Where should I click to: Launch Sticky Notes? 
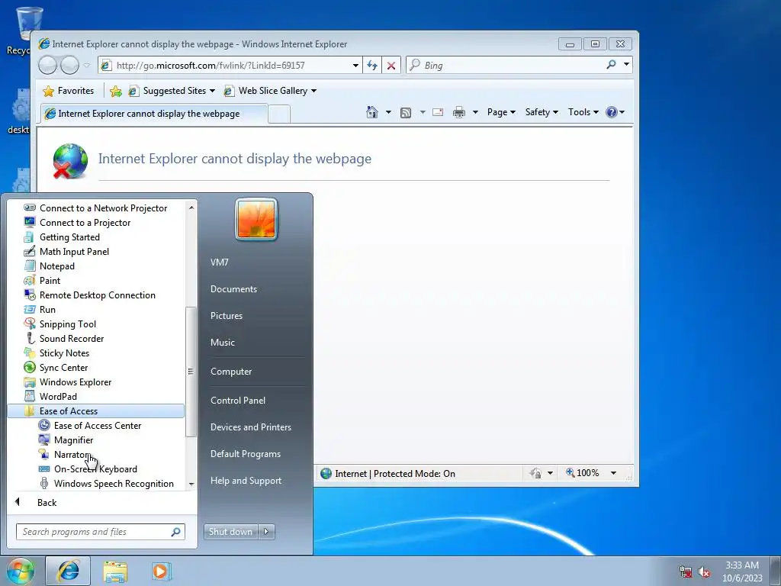(64, 353)
